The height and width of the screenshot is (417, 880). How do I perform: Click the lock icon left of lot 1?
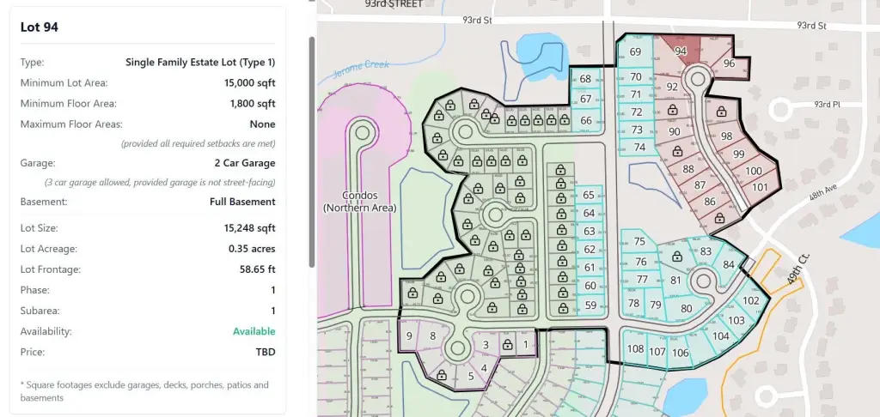pos(507,345)
